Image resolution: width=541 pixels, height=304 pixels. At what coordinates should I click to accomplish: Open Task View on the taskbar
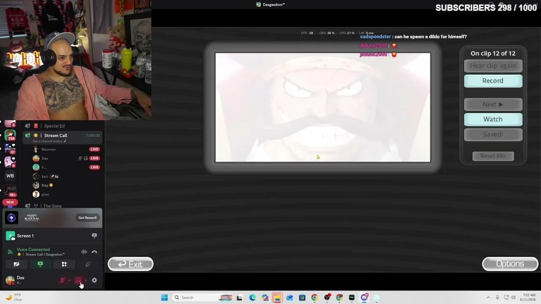tap(240, 298)
